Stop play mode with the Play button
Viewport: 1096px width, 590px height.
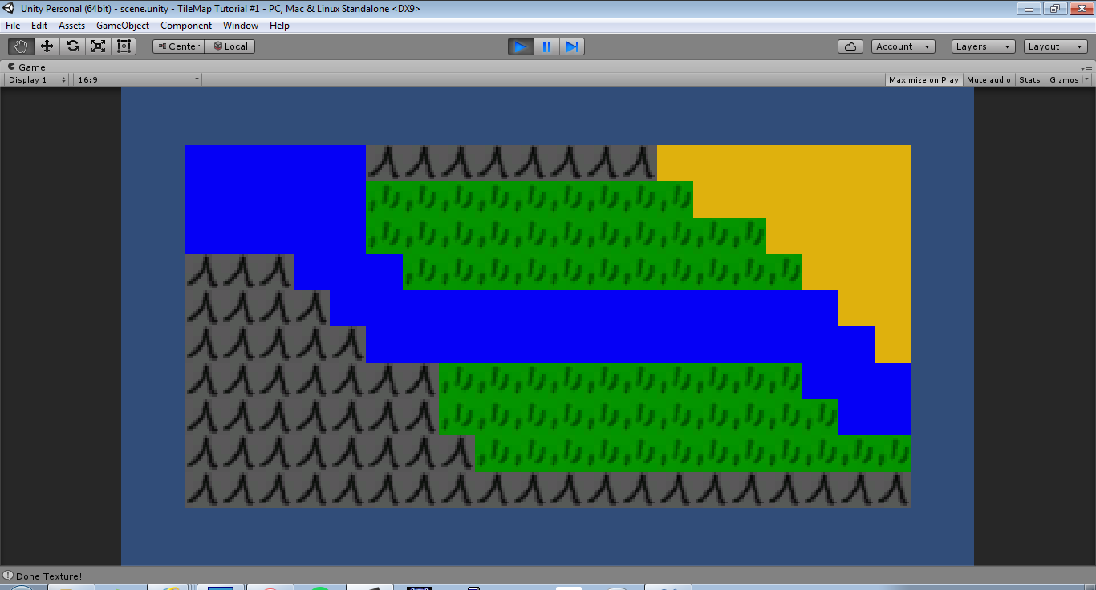(x=521, y=46)
